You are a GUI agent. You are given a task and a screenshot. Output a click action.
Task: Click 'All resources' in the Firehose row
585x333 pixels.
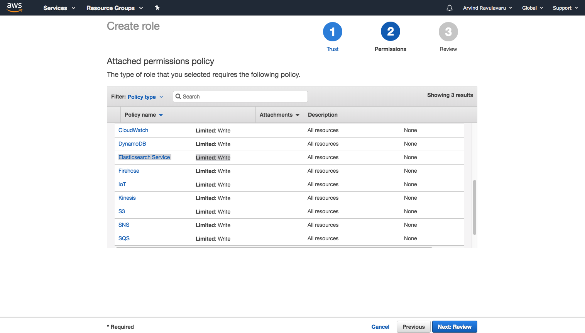coord(323,171)
